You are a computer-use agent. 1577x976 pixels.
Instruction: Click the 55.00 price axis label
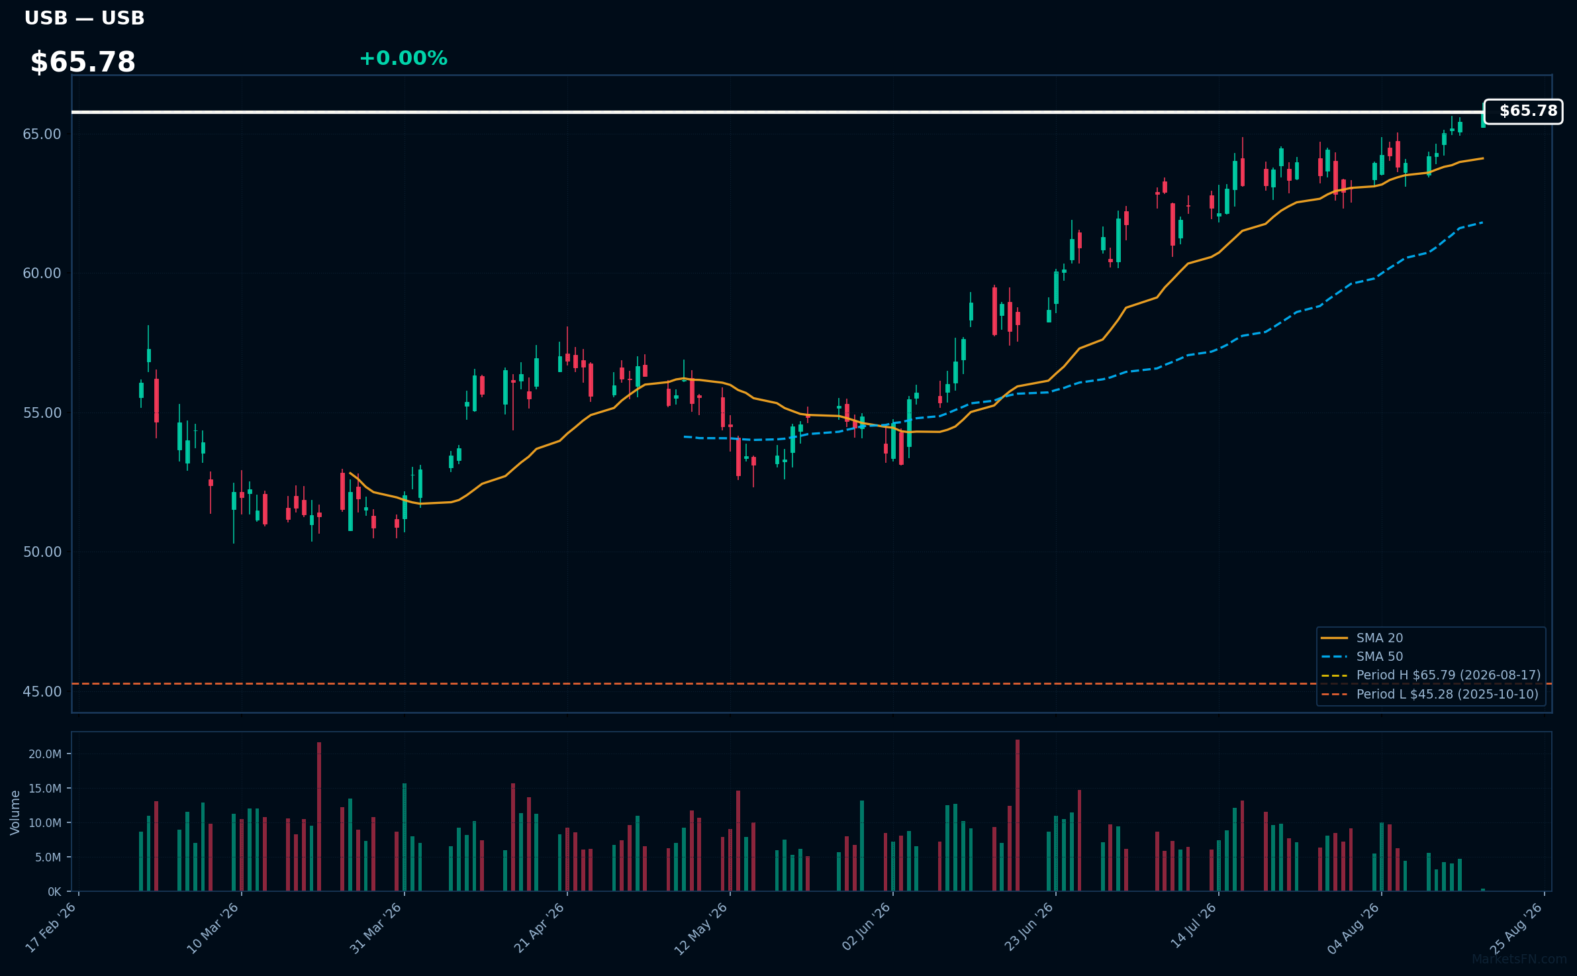pos(42,413)
